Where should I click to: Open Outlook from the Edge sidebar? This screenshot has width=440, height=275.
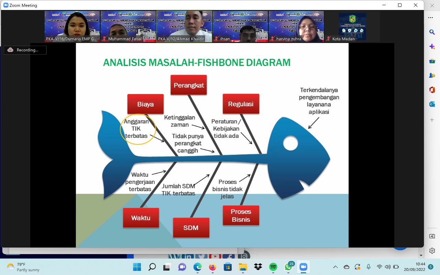coord(432,104)
